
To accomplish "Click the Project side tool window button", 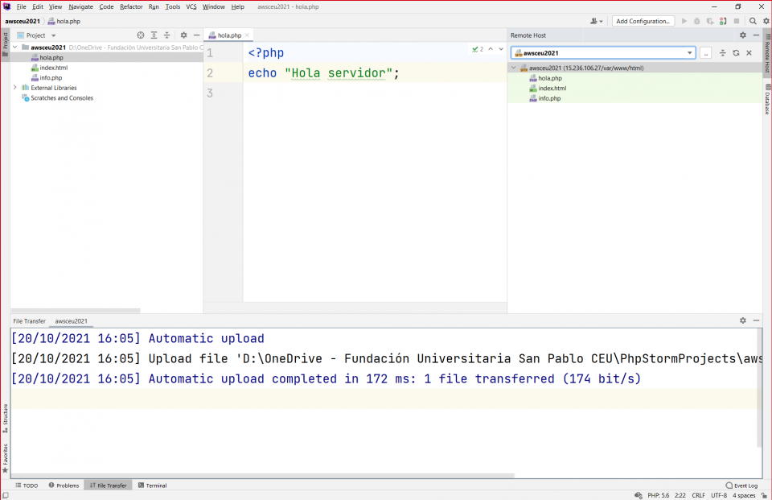I will pyautogui.click(x=6, y=44).
